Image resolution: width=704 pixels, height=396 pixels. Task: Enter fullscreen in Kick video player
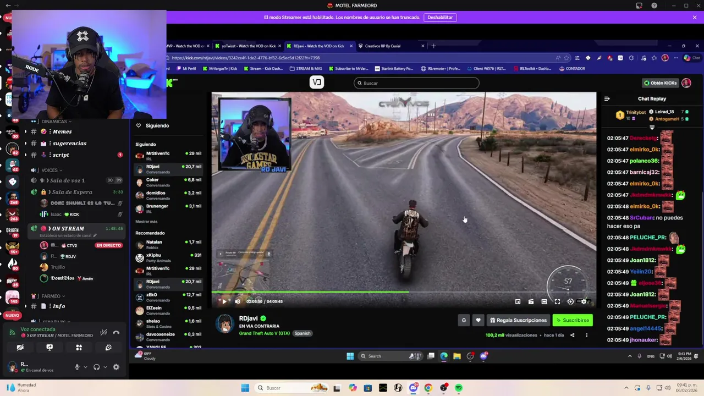pyautogui.click(x=557, y=301)
